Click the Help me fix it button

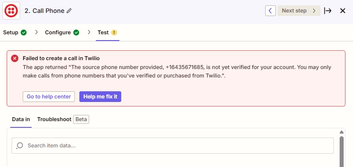click(100, 97)
